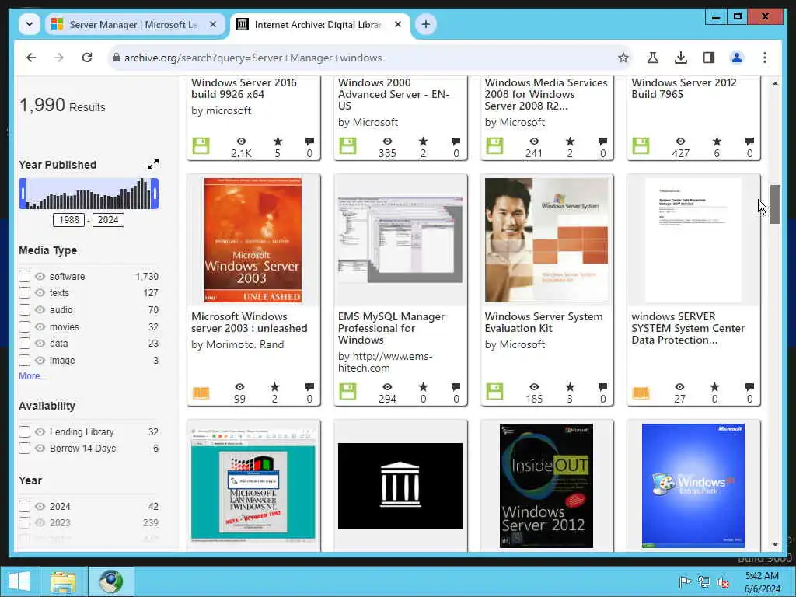Open Chrome Labs flask icon
This screenshot has width=796, height=597.
pos(653,58)
